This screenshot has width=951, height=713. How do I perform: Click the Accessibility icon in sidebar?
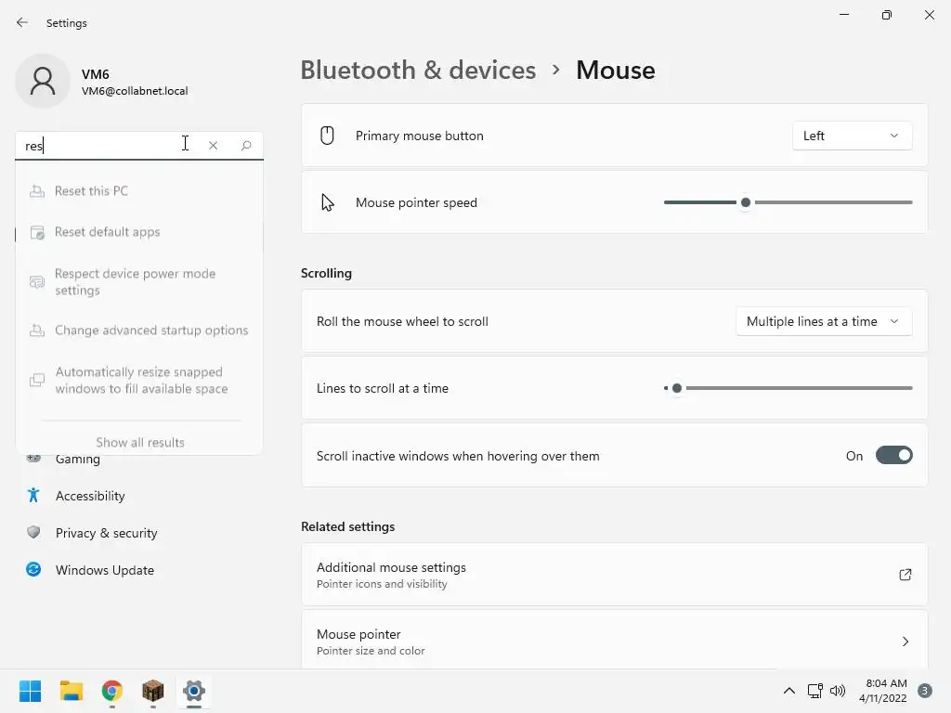coord(33,496)
